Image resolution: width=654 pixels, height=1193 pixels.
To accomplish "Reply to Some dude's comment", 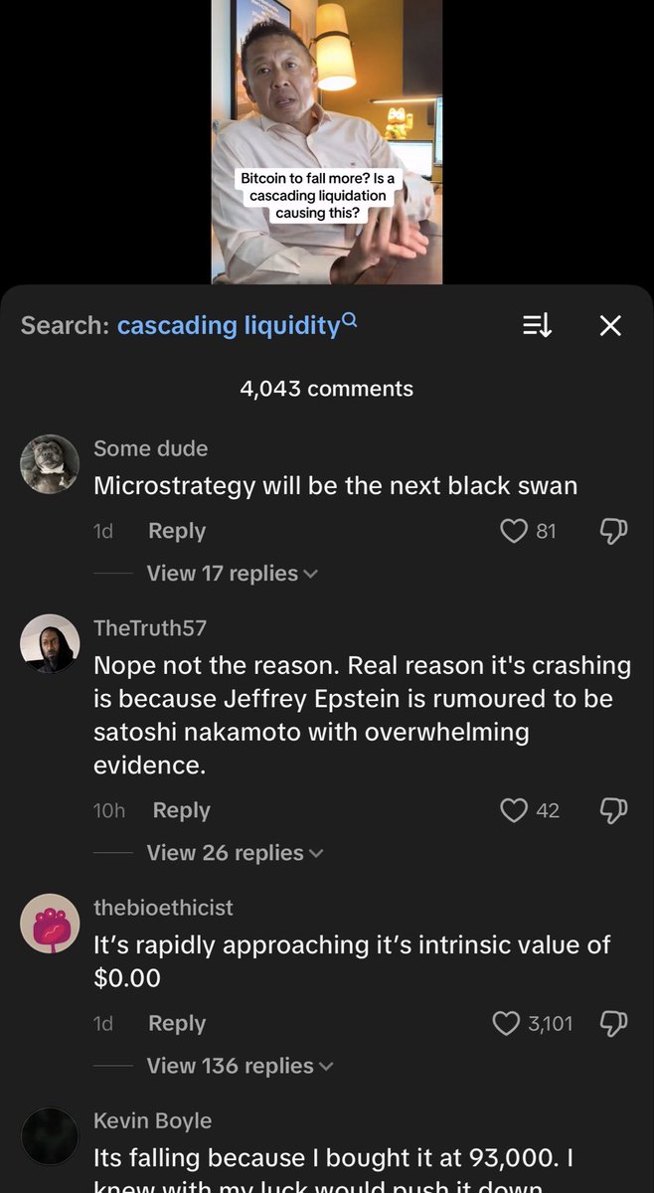I will tap(177, 532).
